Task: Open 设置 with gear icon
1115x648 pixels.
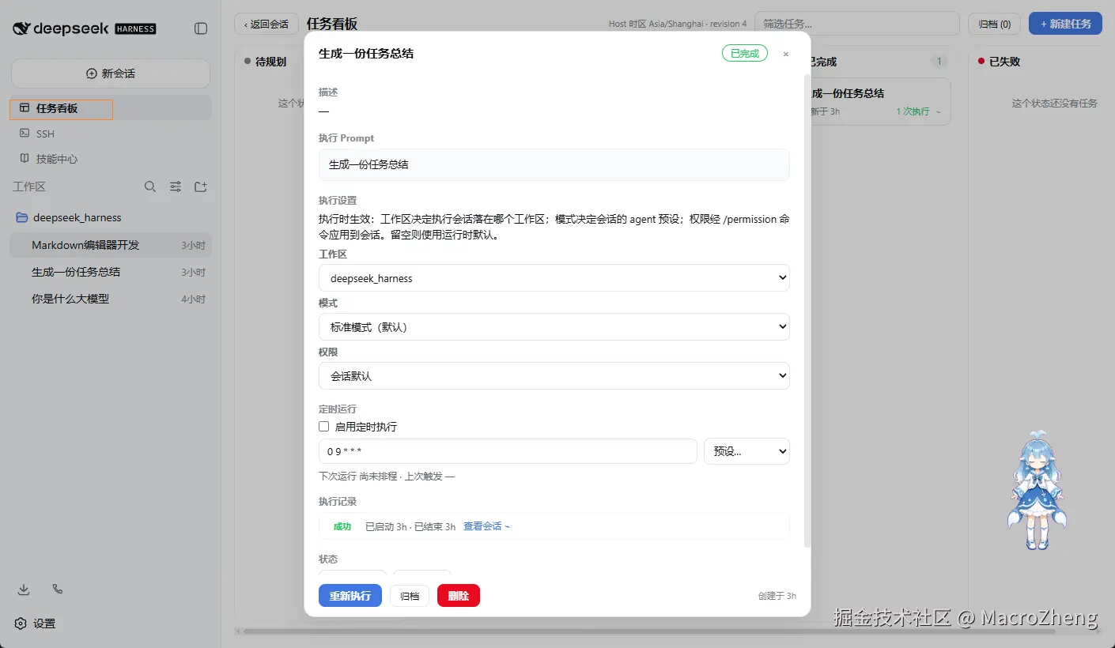Action: tap(36, 624)
